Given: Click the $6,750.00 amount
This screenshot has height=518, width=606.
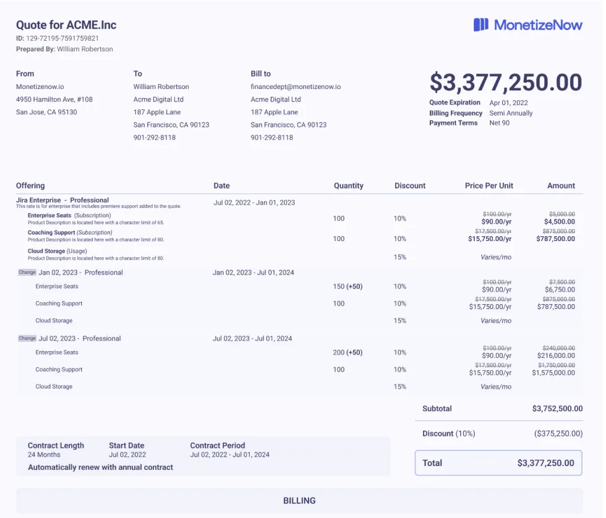Looking at the screenshot, I should 560,289.
